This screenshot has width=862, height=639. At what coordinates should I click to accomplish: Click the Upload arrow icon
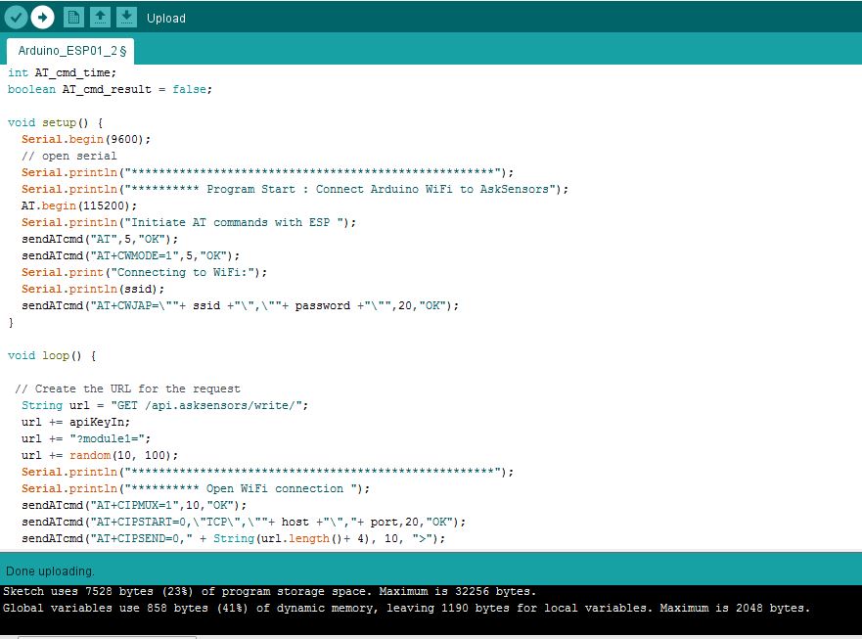(41, 17)
